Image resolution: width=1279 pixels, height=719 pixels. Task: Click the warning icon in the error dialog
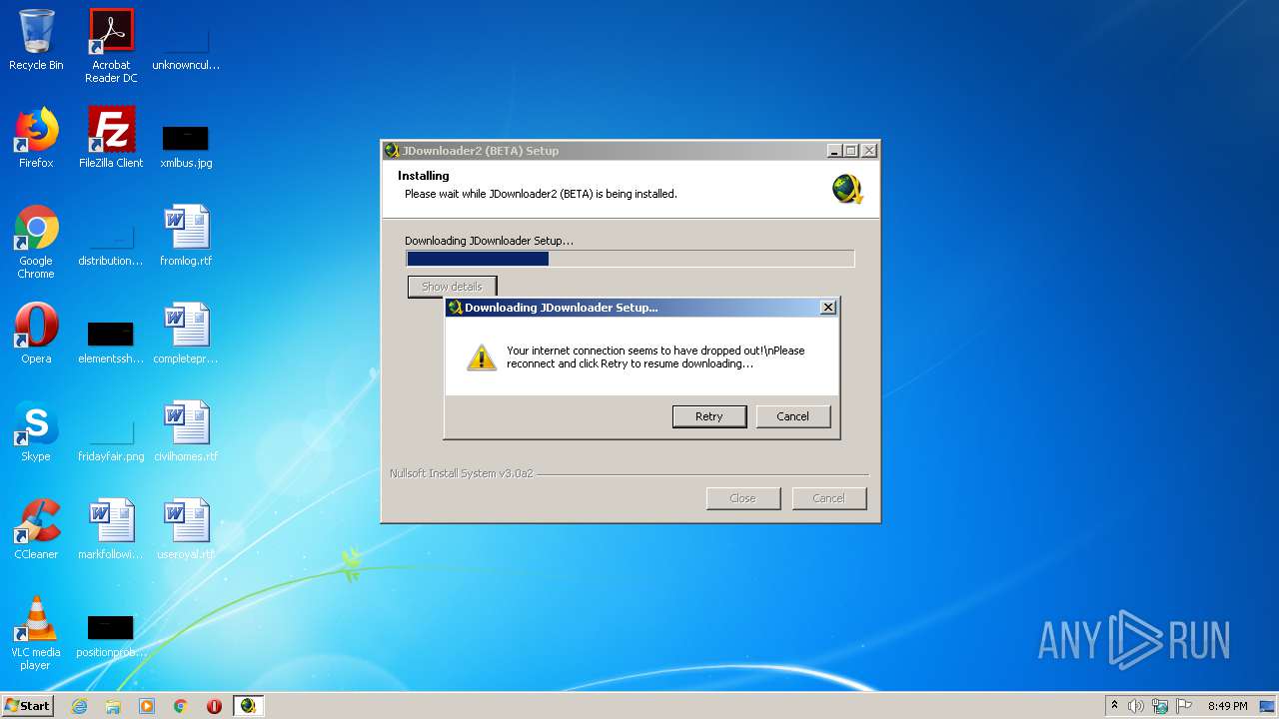pyautogui.click(x=482, y=358)
